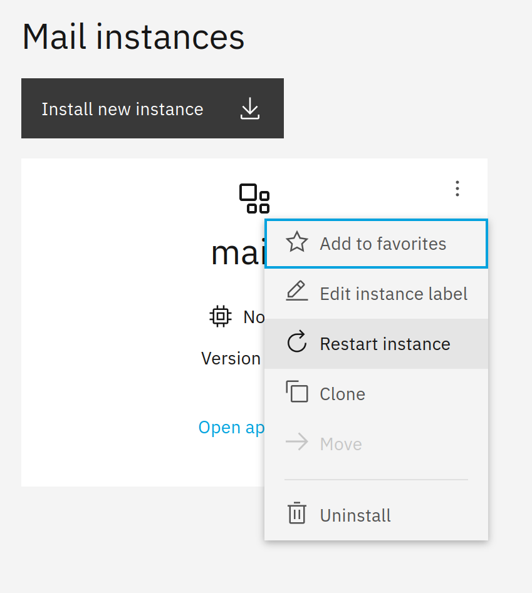Choose the "Clone" menu option
The height and width of the screenshot is (593, 532).
point(342,394)
